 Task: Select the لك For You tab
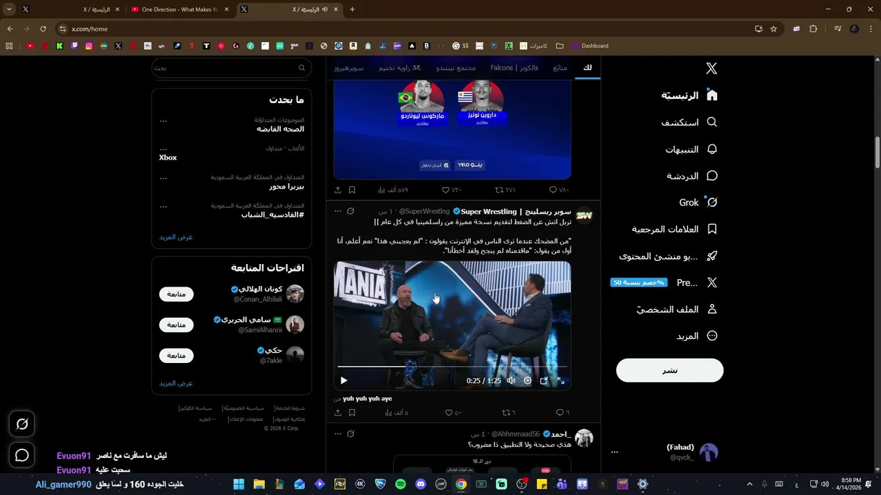587,68
